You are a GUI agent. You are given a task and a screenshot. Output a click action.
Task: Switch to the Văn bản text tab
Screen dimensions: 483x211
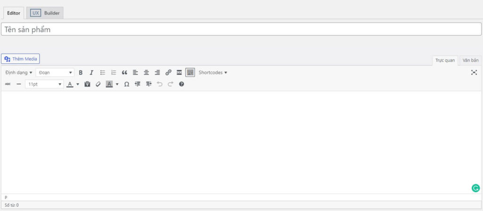(x=470, y=60)
